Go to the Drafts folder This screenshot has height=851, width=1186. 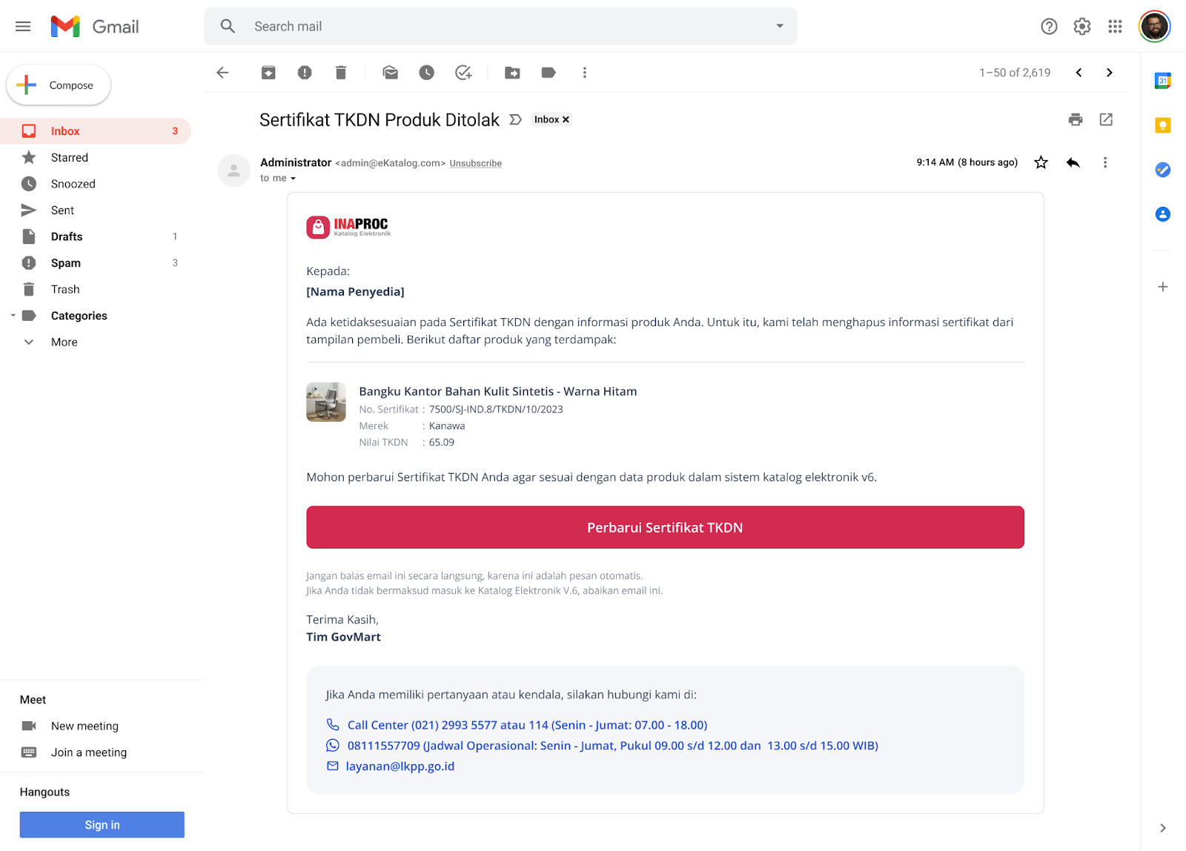(67, 236)
